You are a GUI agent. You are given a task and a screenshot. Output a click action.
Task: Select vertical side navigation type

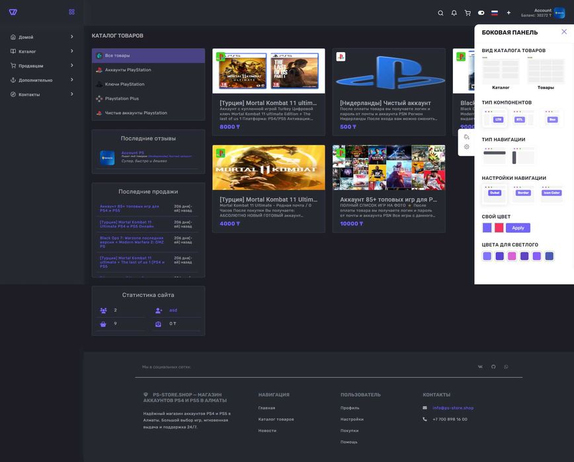523,155
